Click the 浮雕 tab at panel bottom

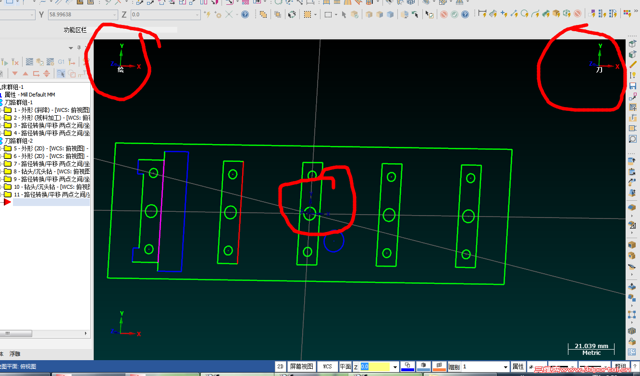click(x=15, y=354)
